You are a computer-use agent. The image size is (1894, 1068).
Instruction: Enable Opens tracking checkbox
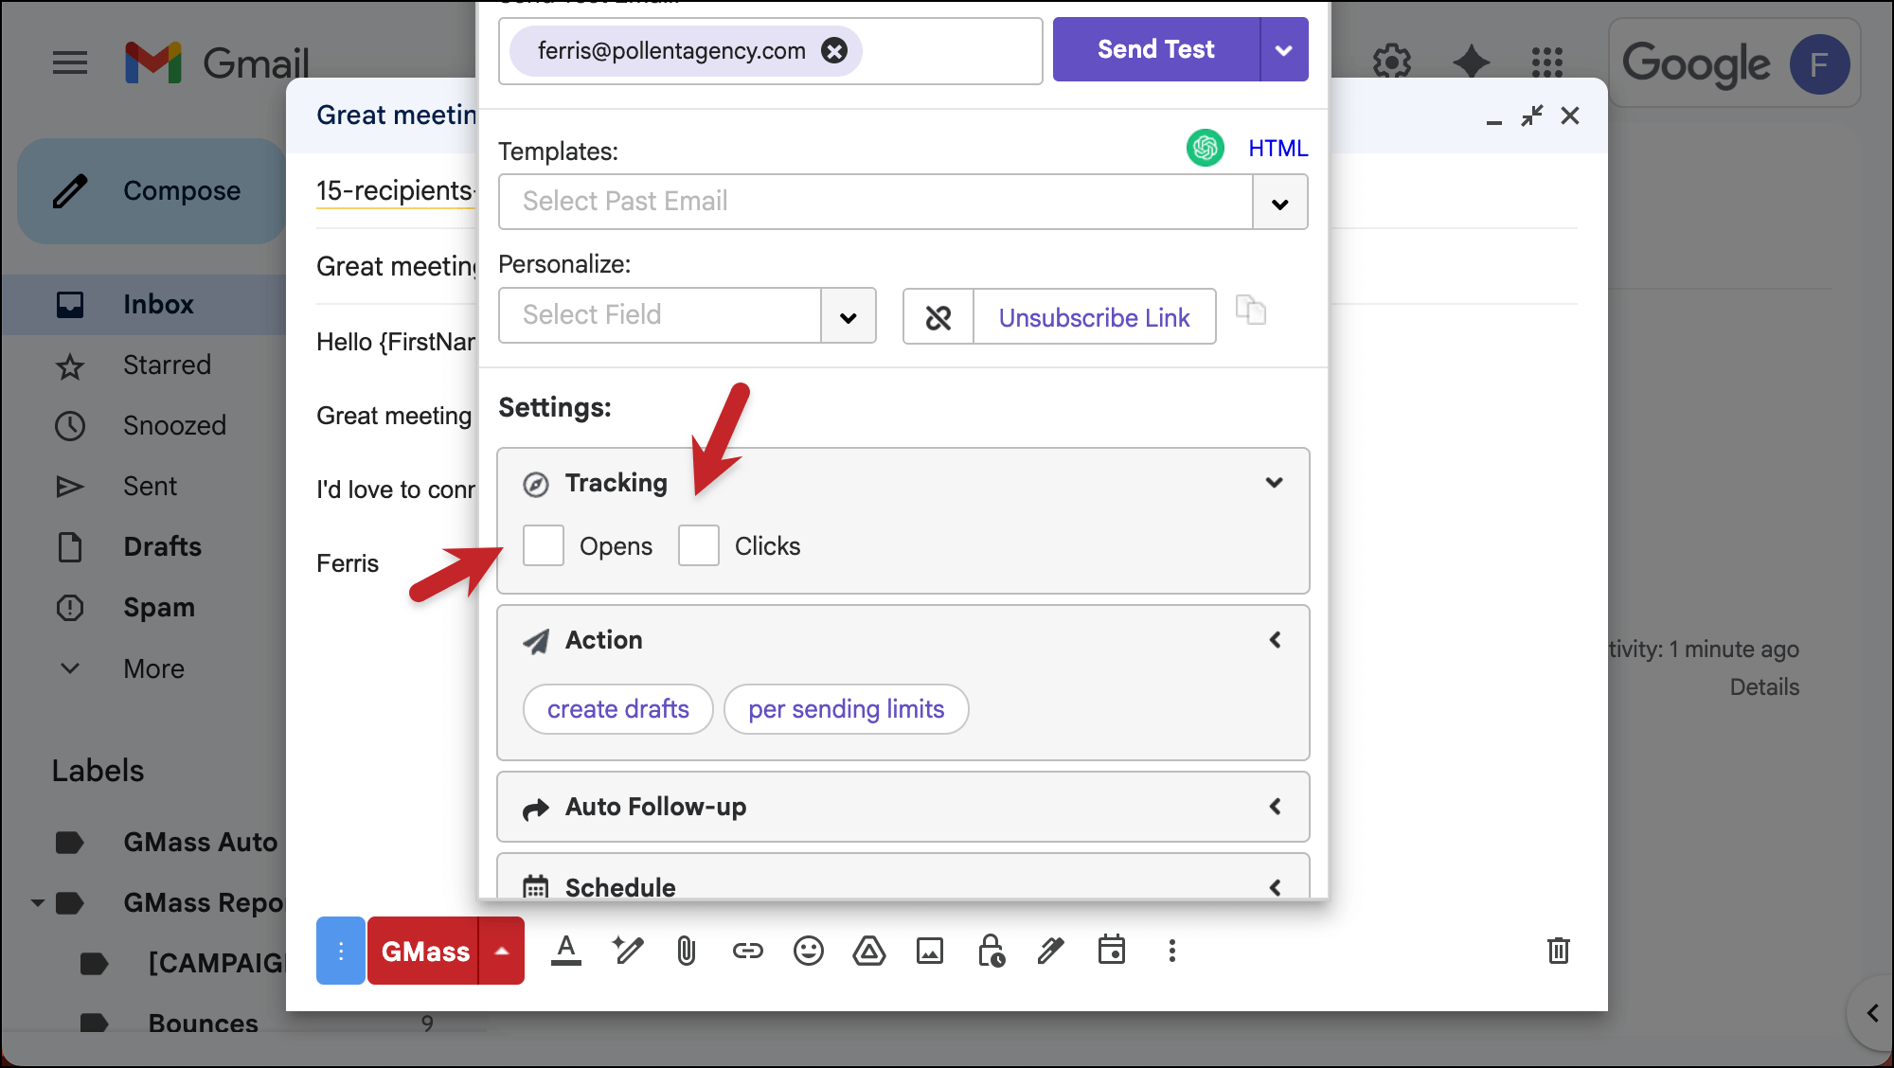tap(544, 545)
